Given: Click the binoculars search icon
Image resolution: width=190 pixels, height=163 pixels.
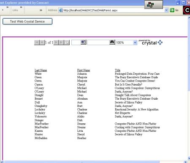Looking at the screenshot, I should click(x=112, y=42).
